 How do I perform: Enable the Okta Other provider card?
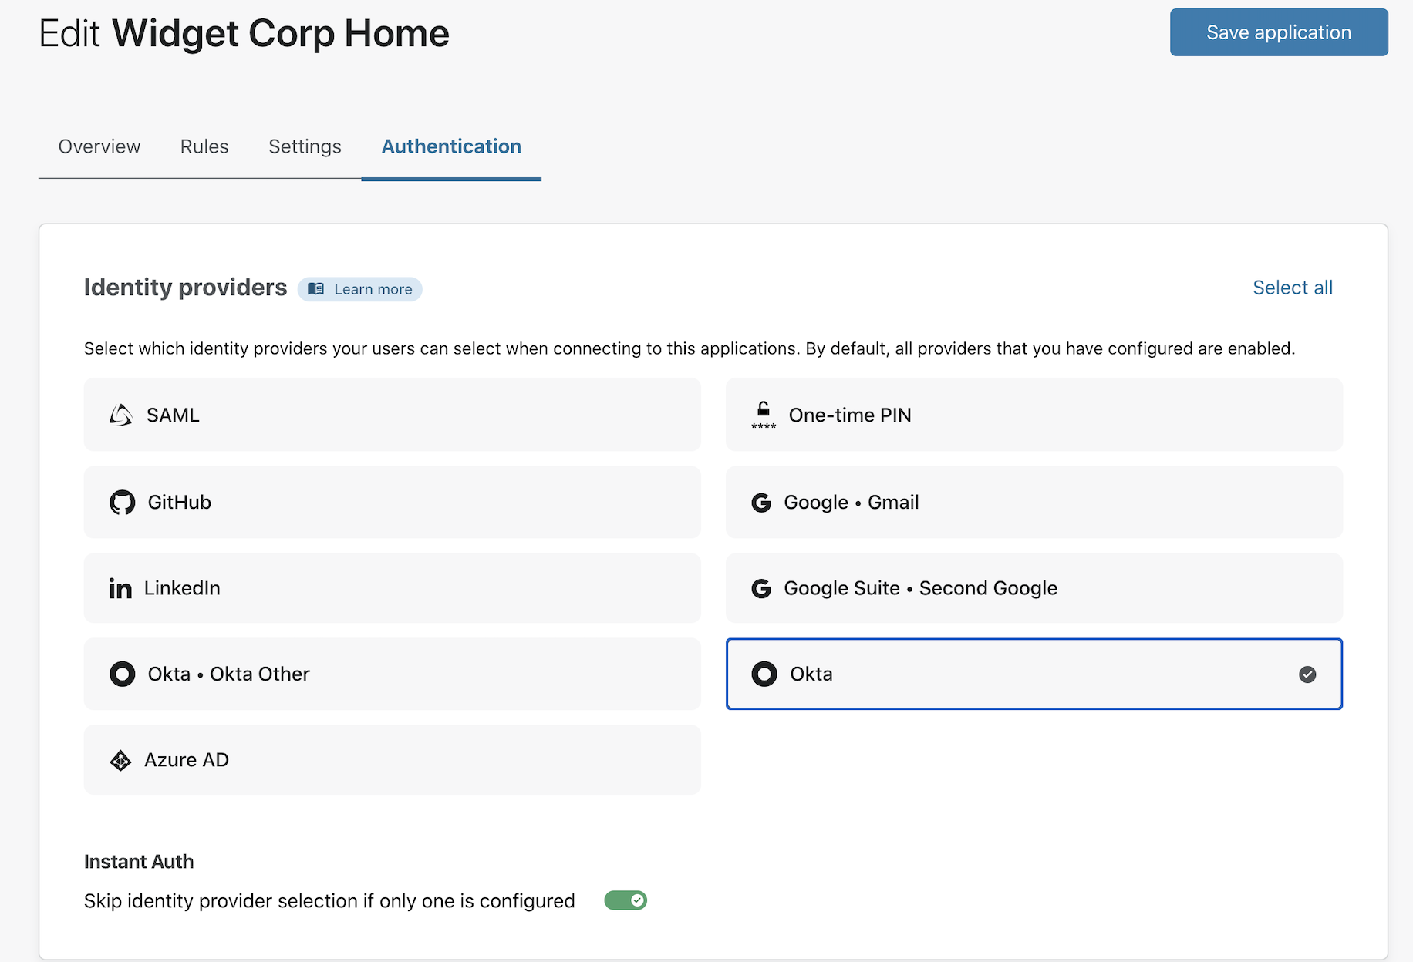coord(392,674)
